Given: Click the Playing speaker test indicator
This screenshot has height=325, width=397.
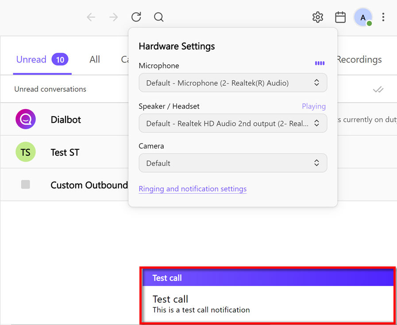Looking at the screenshot, I should pyautogui.click(x=314, y=106).
